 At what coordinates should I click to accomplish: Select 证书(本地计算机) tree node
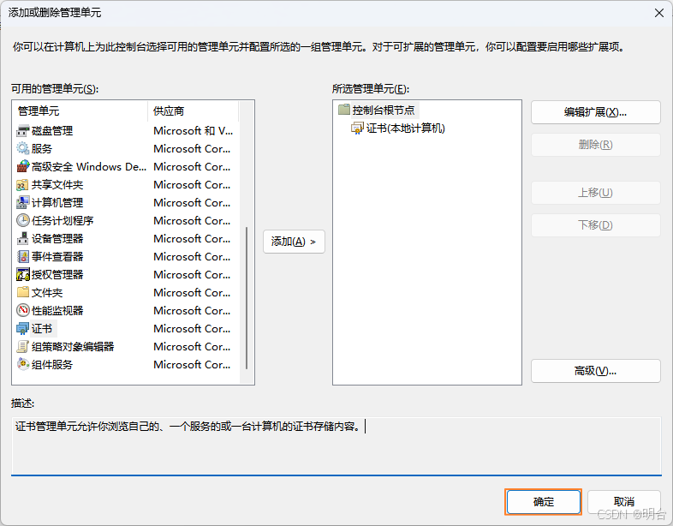(x=405, y=129)
